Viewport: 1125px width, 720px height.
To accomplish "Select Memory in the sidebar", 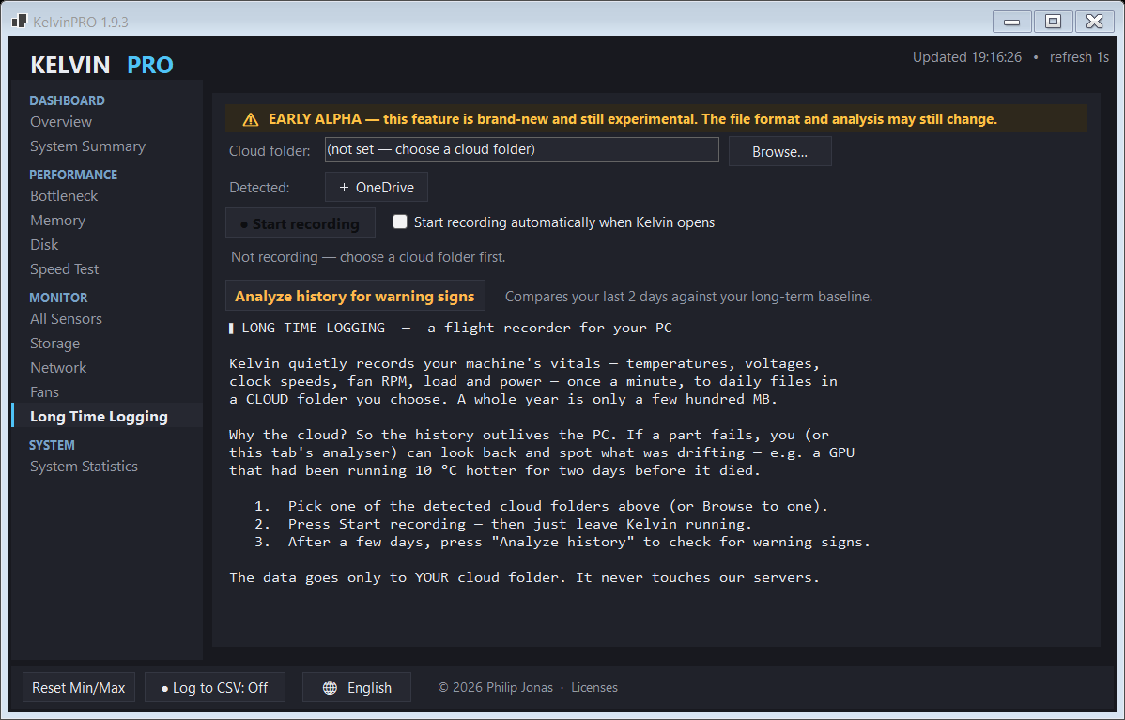I will pos(57,221).
